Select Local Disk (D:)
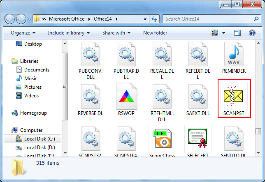 [x=35, y=147]
